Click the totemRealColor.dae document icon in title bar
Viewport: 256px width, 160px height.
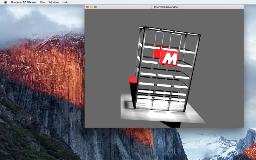pyautogui.click(x=151, y=7)
